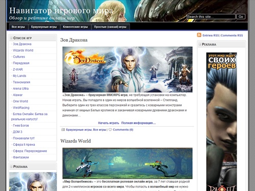Click the Go search button
The height and width of the screenshot is (191, 255).
(241, 17)
